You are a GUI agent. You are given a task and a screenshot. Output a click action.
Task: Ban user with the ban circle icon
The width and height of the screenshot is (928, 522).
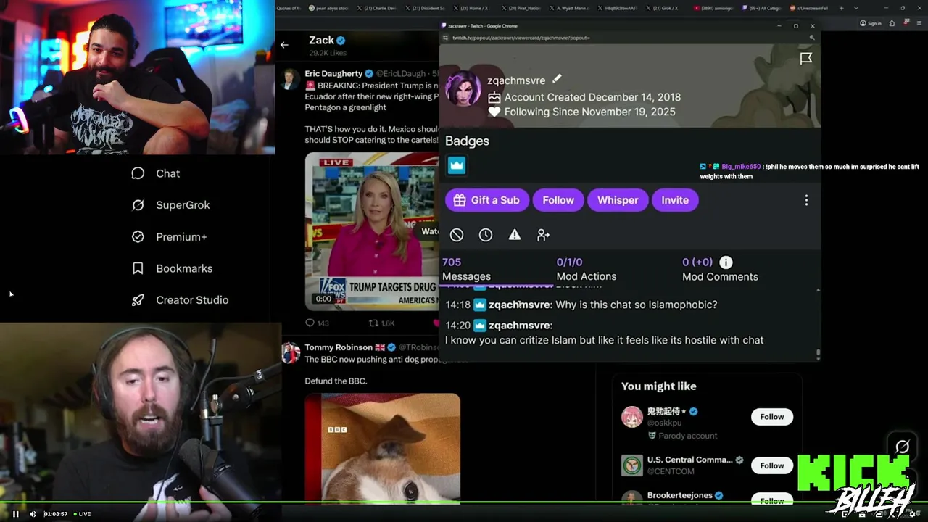[457, 235]
